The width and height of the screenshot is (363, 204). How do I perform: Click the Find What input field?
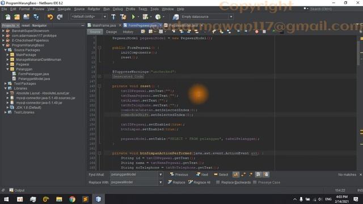tap(134, 175)
